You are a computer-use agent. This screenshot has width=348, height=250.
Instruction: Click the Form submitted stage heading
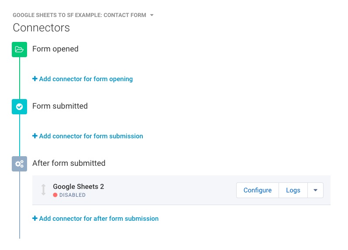coord(60,106)
